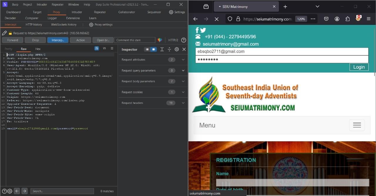Stop loading the page in Firefox

point(216,19)
